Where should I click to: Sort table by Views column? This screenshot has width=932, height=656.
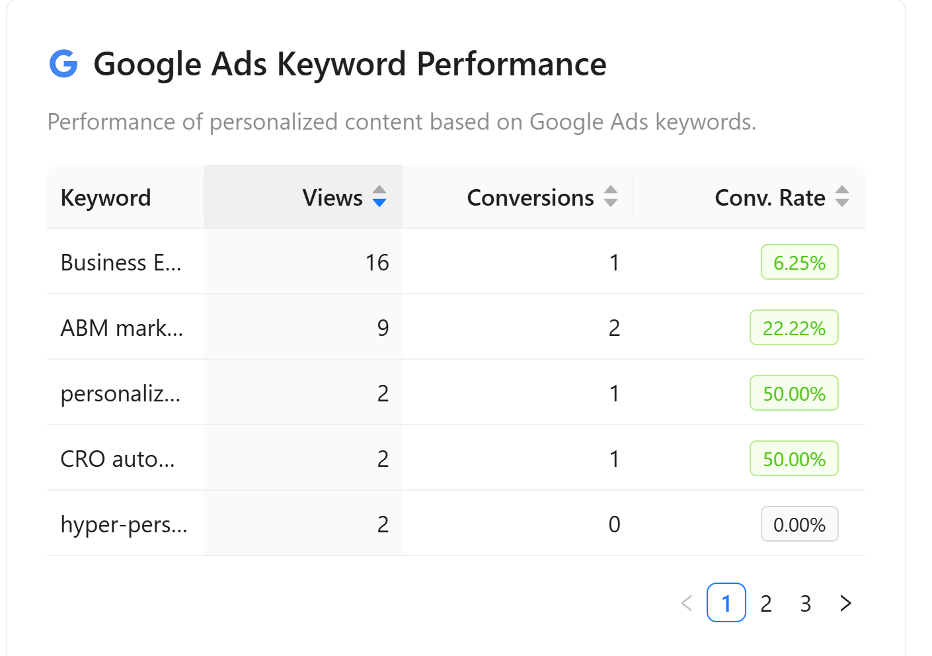tap(332, 198)
